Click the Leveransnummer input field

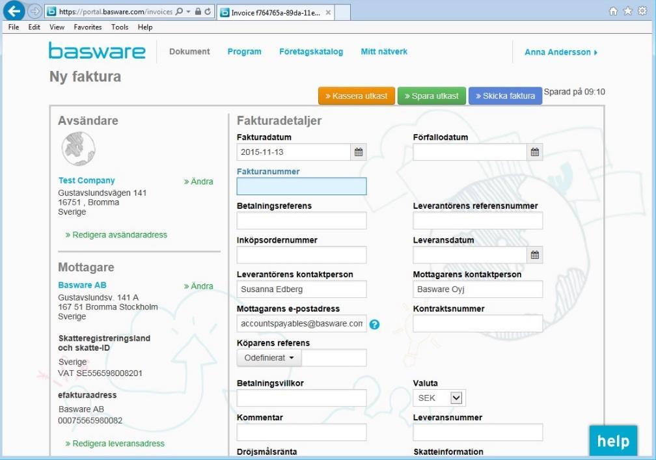coord(478,433)
